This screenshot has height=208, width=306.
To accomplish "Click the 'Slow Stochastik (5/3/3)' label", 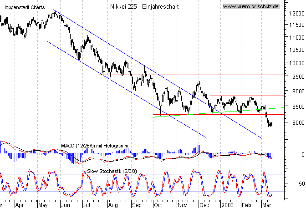I will 112,171.
